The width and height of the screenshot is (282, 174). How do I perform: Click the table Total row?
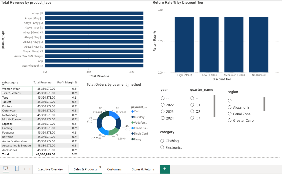pyautogui.click(x=40, y=154)
